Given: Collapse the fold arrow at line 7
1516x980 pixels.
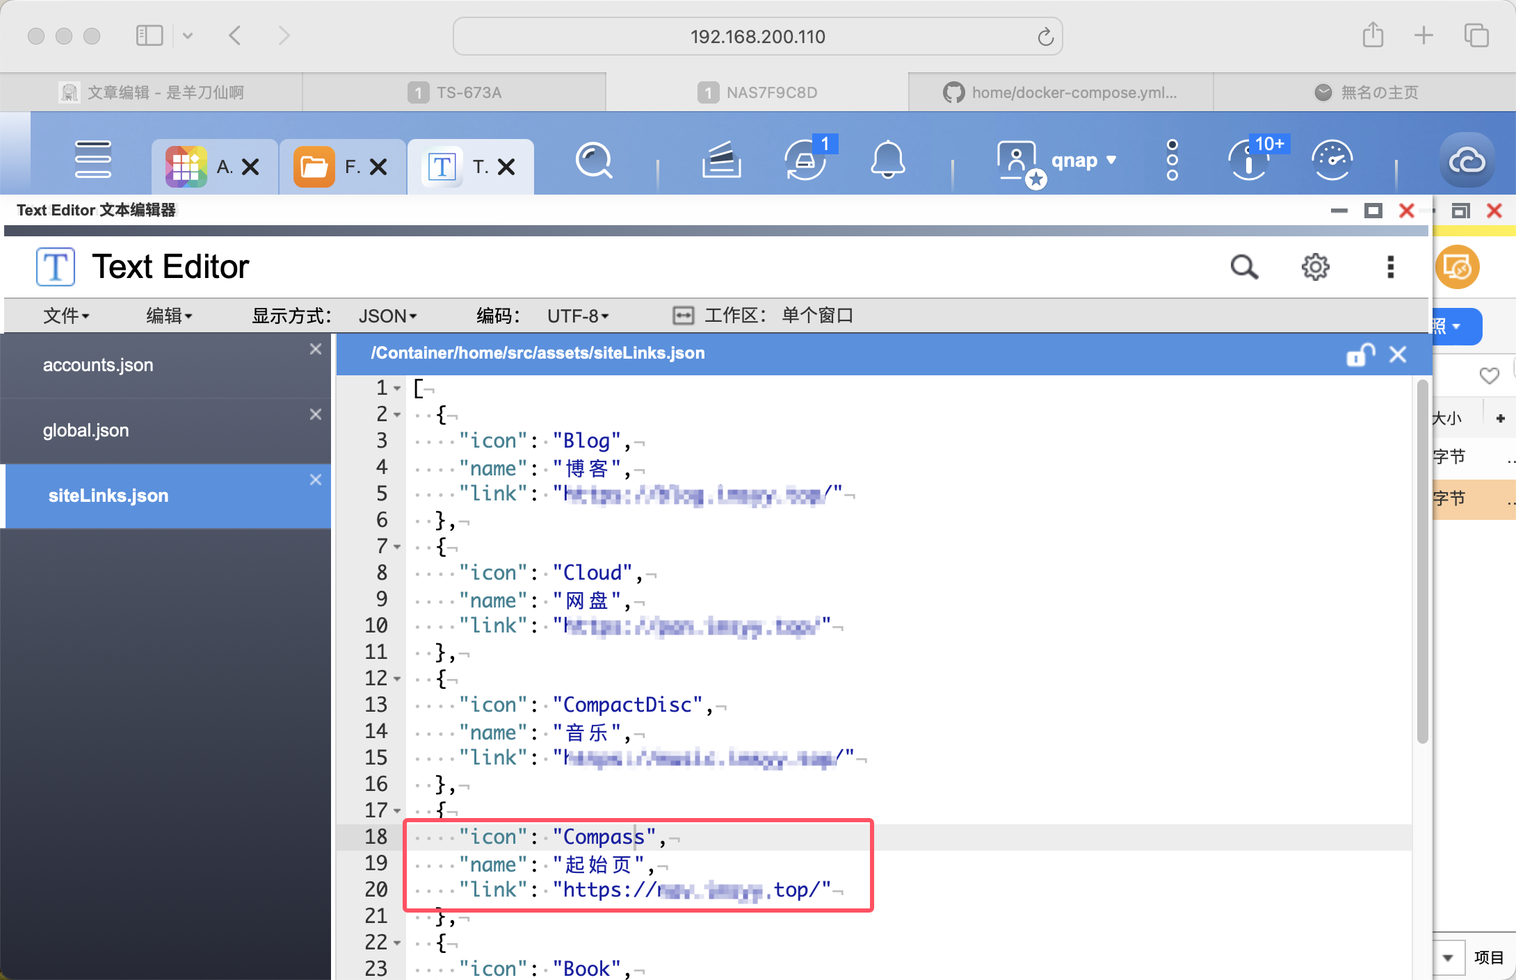Looking at the screenshot, I should pos(397,547).
